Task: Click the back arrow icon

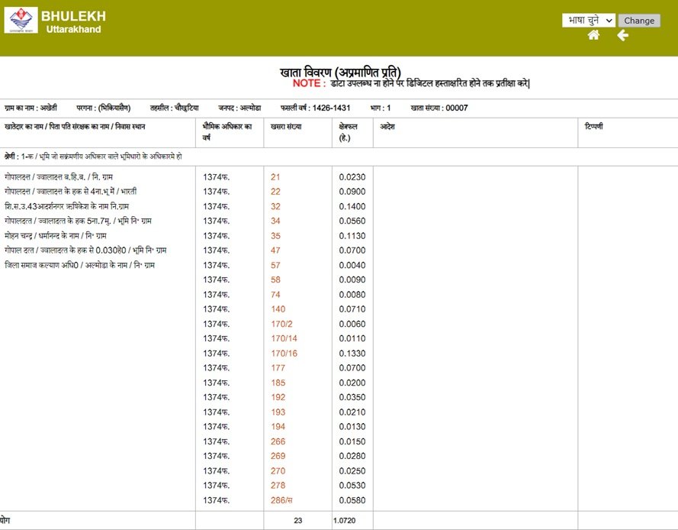Action: pos(623,36)
